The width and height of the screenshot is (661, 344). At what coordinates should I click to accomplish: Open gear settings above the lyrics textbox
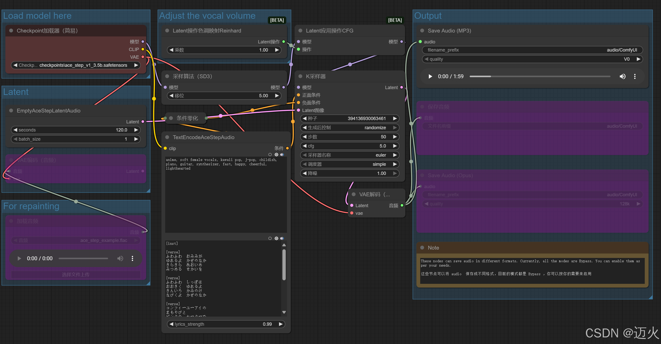pyautogui.click(x=276, y=238)
